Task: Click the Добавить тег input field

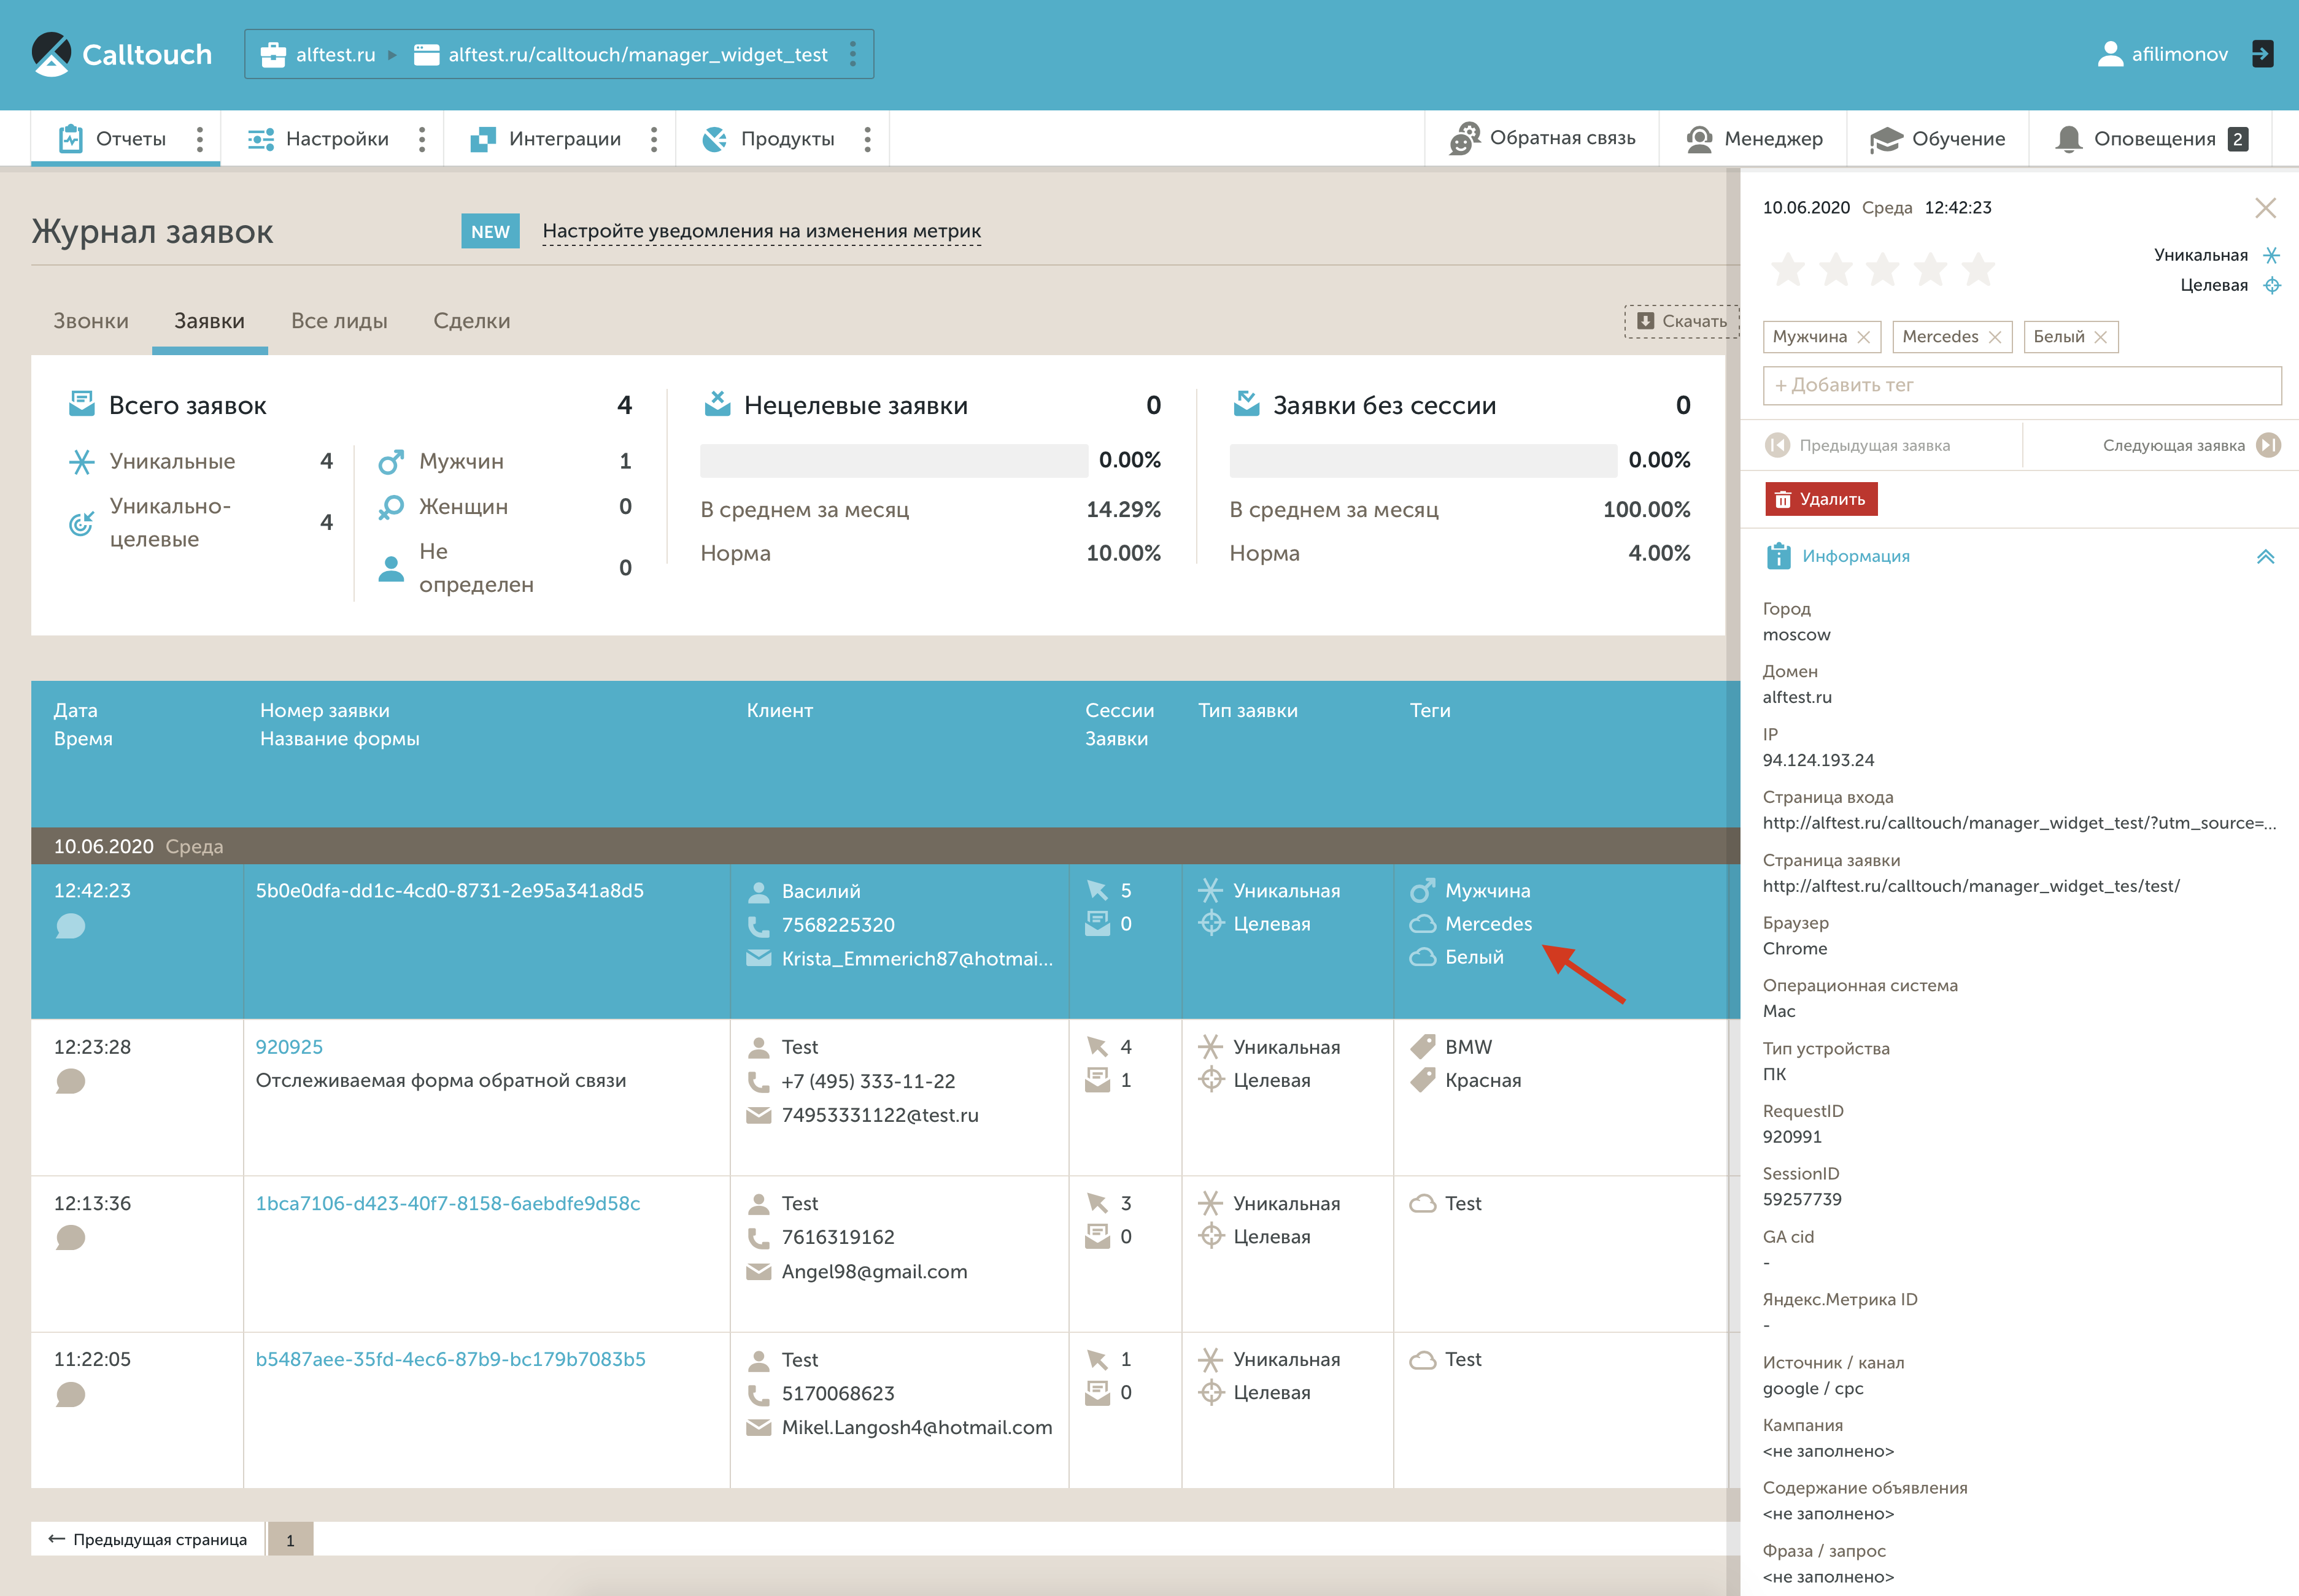Action: (x=2021, y=385)
